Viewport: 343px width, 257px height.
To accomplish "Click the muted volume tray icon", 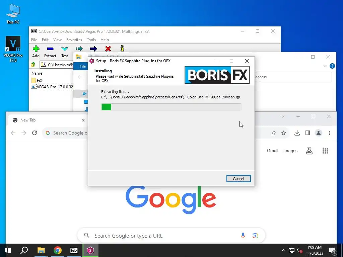I will pyautogui.click(x=299, y=250).
